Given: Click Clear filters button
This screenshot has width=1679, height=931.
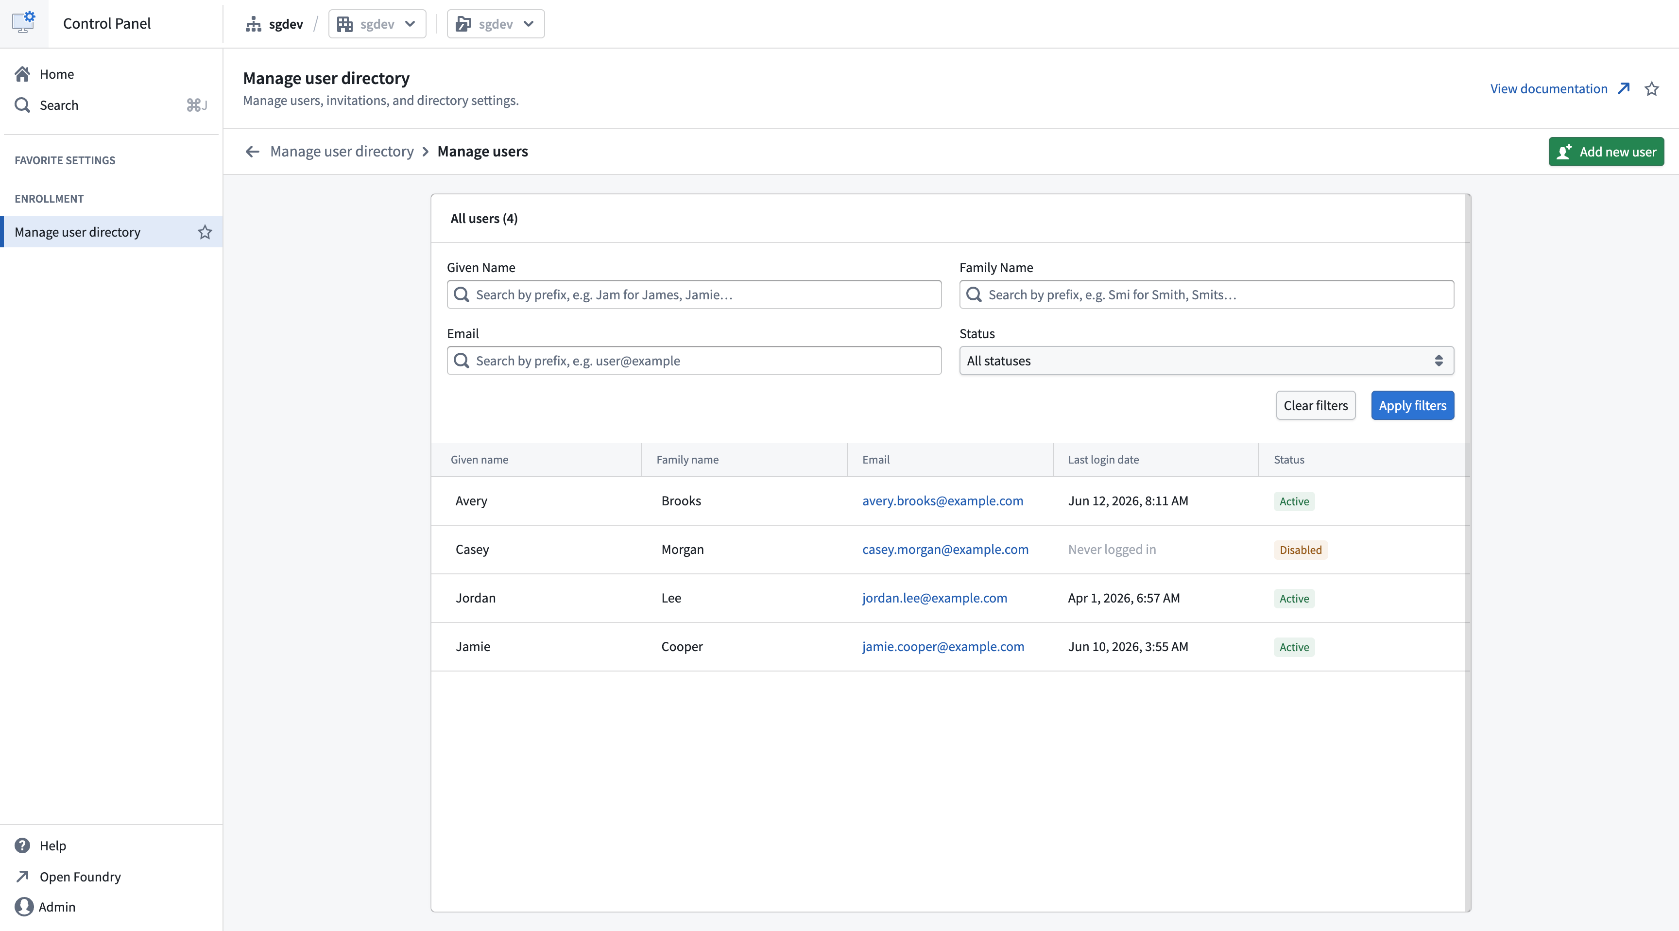Looking at the screenshot, I should point(1315,406).
